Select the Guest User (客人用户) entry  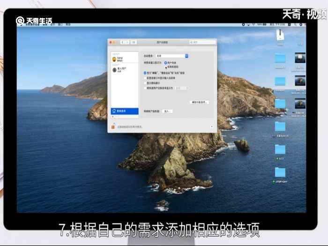(125, 70)
